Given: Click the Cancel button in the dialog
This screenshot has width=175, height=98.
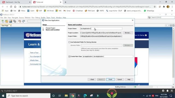Looking at the screenshot, I should coord(119,79).
